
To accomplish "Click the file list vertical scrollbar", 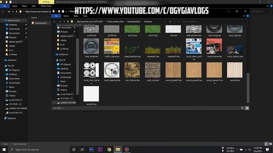I will pyautogui.click(x=248, y=88).
